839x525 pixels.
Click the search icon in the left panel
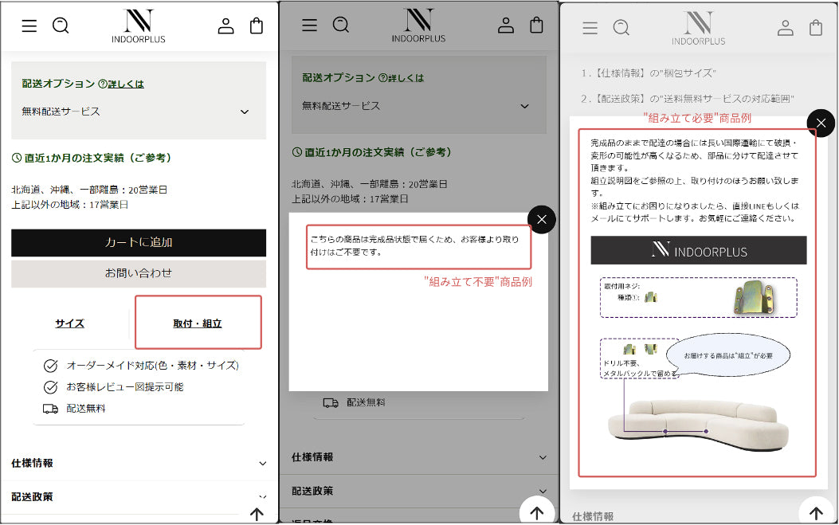coord(61,25)
